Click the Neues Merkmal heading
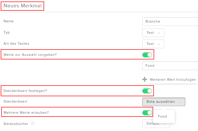The height and width of the screenshot is (131, 198). (23, 6)
